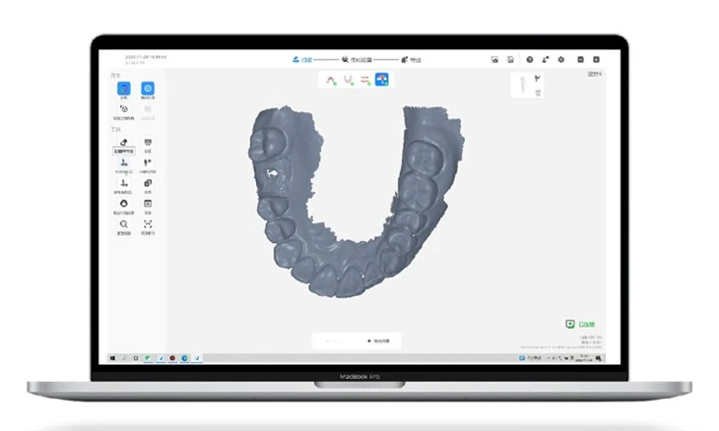Go to the middle workflow step with magnifier icon
Image resolution: width=719 pixels, height=431 pixels.
click(x=357, y=60)
